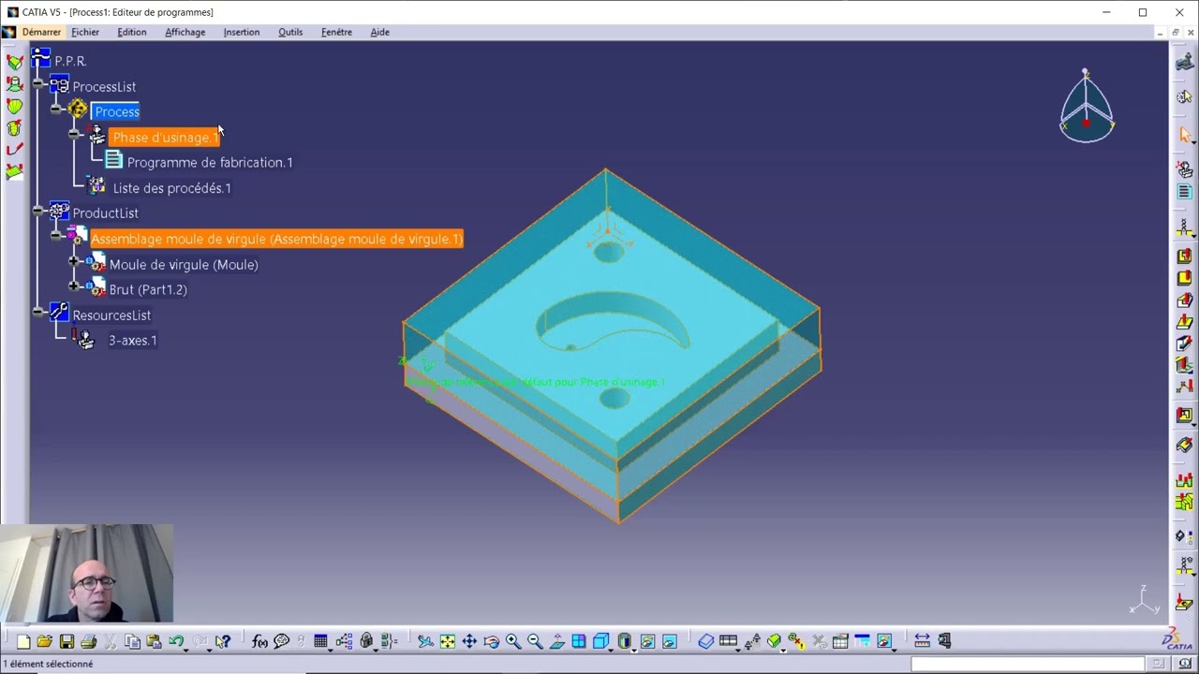This screenshot has width=1199, height=674.
Task: Open the Formula f(x) tool
Action: pyautogui.click(x=259, y=641)
